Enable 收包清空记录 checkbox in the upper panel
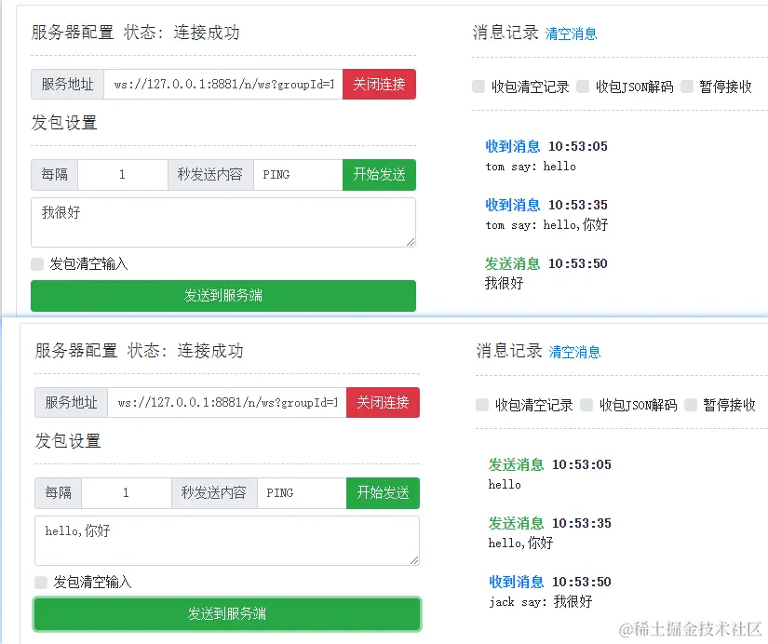The width and height of the screenshot is (768, 644). [x=478, y=87]
